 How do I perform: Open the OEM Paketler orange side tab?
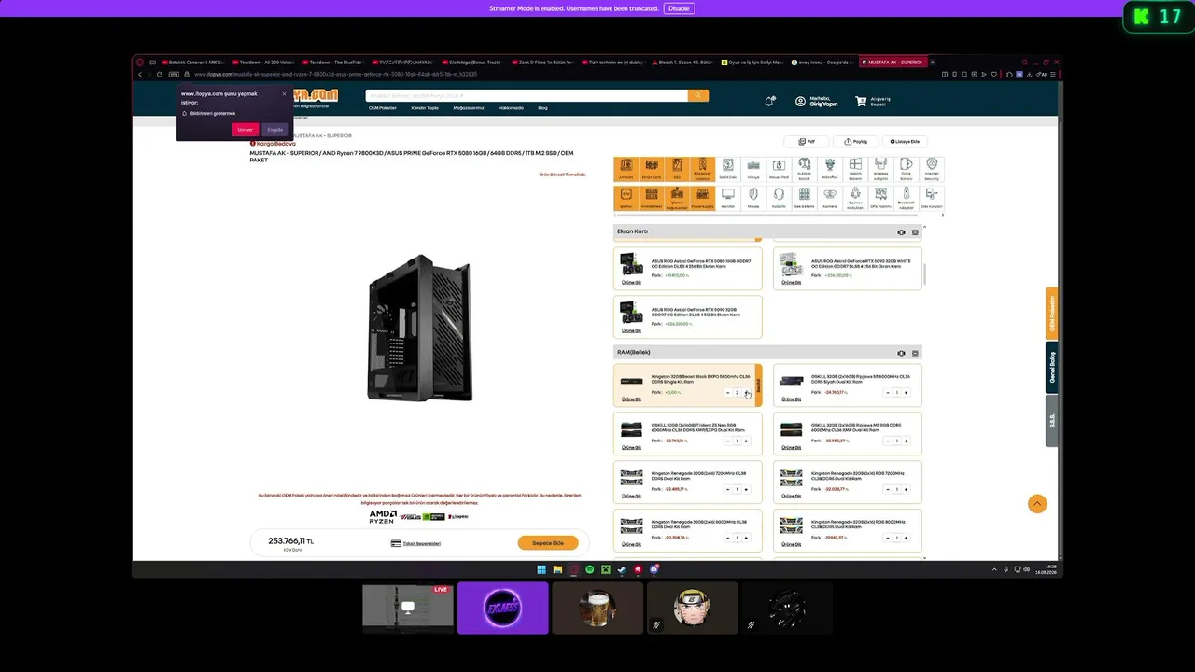pos(1052,314)
